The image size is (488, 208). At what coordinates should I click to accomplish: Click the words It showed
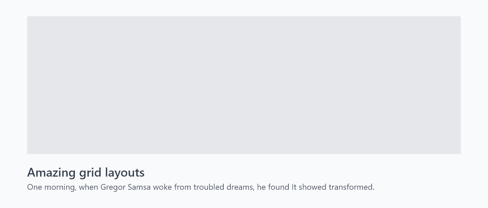click(309, 187)
